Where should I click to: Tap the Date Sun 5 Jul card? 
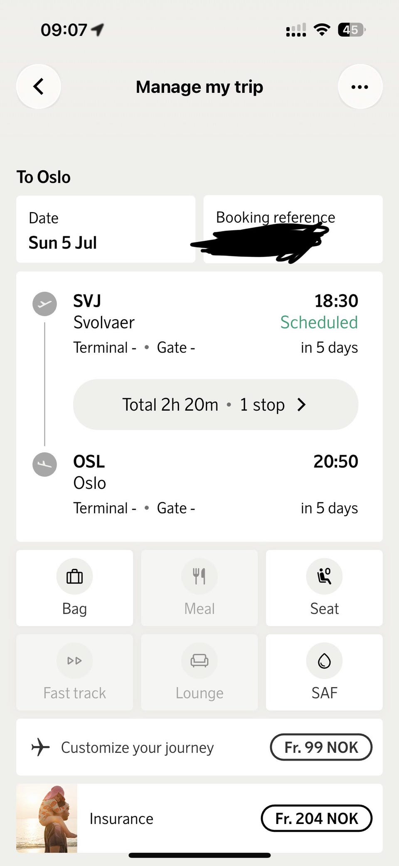(x=106, y=229)
